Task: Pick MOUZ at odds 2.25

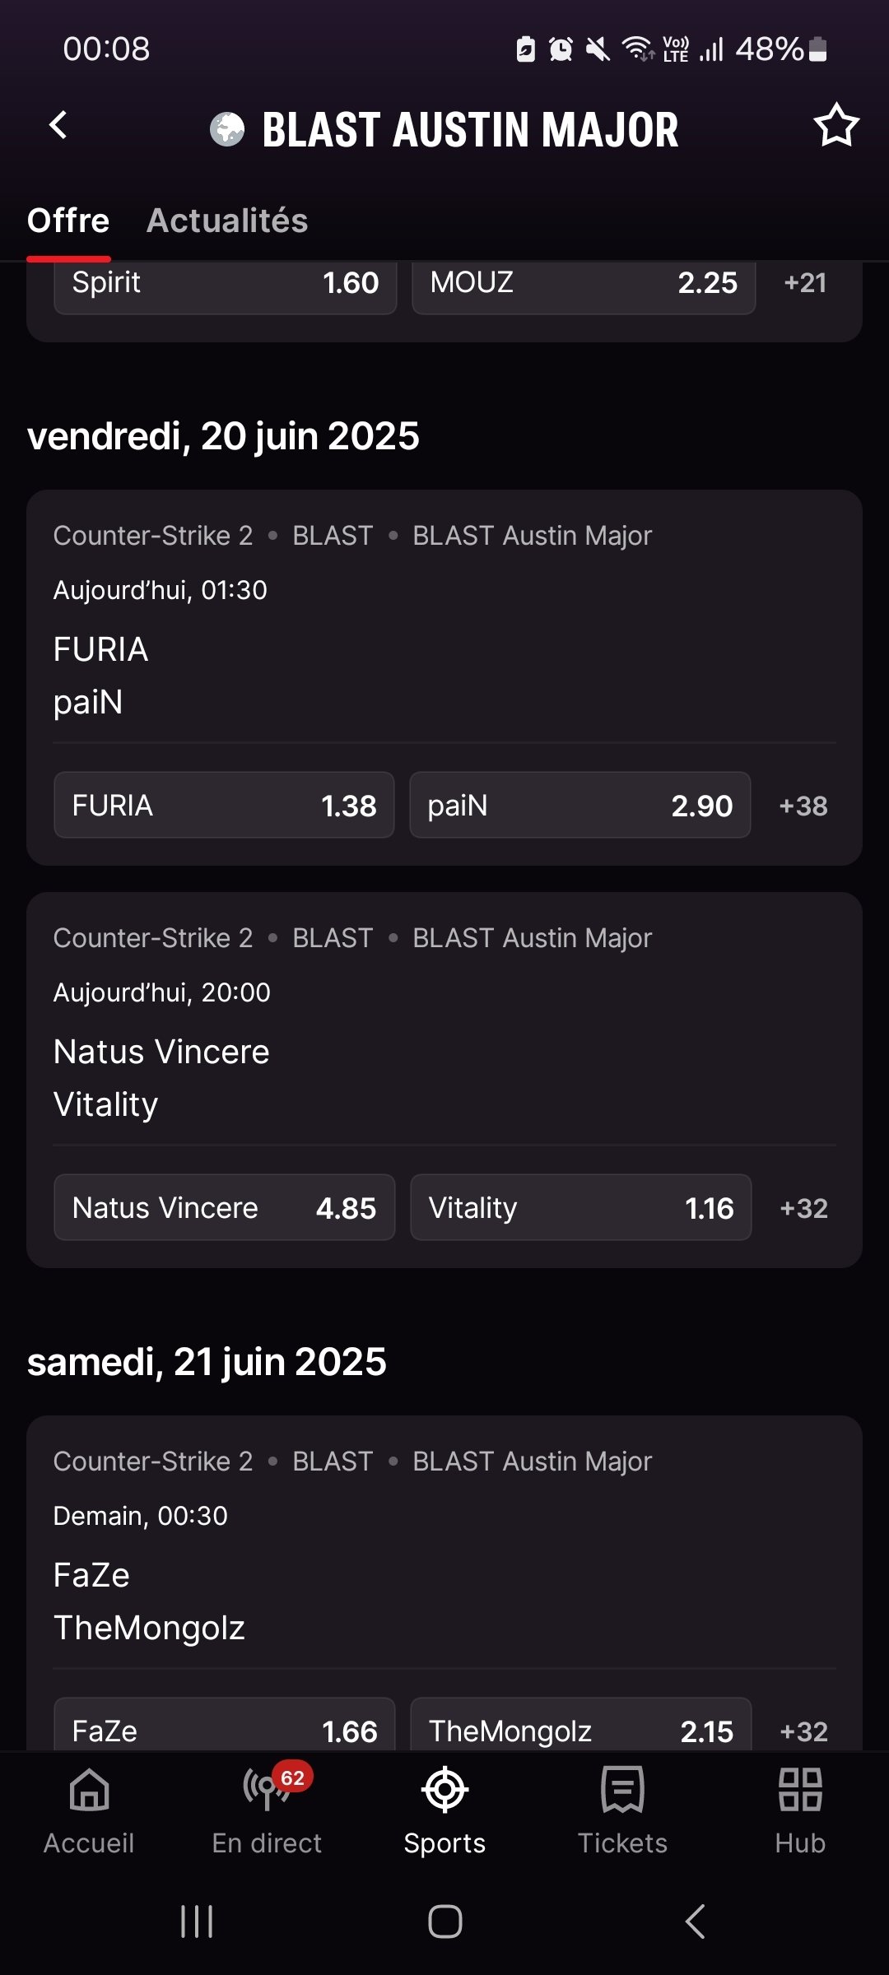Action: (583, 284)
